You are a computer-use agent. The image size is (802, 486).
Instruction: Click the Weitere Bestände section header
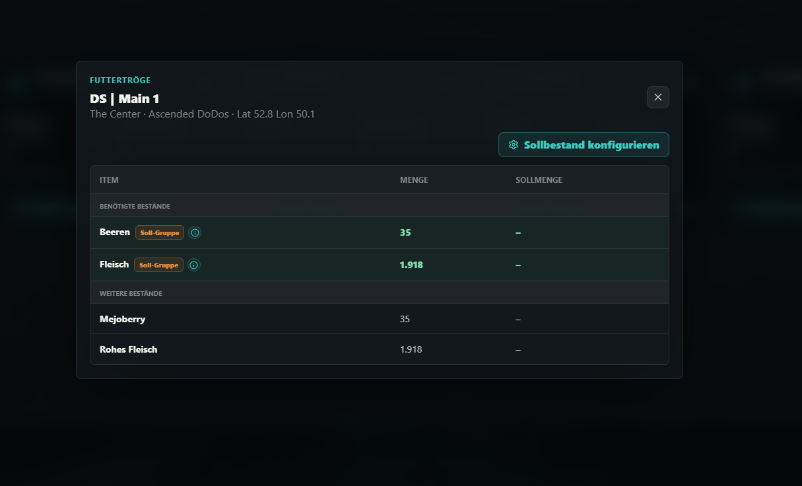click(x=131, y=293)
